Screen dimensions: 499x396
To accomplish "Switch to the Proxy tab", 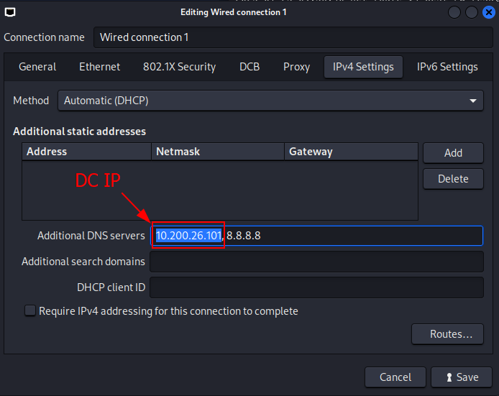I will coord(296,67).
